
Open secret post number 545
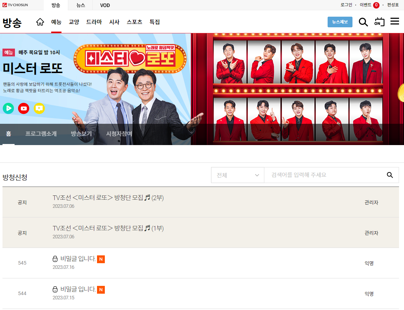[78, 259]
